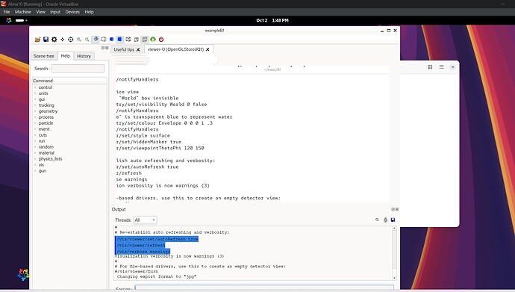
Task: Click the Output scrollbar up arrow
Action: 394,228
